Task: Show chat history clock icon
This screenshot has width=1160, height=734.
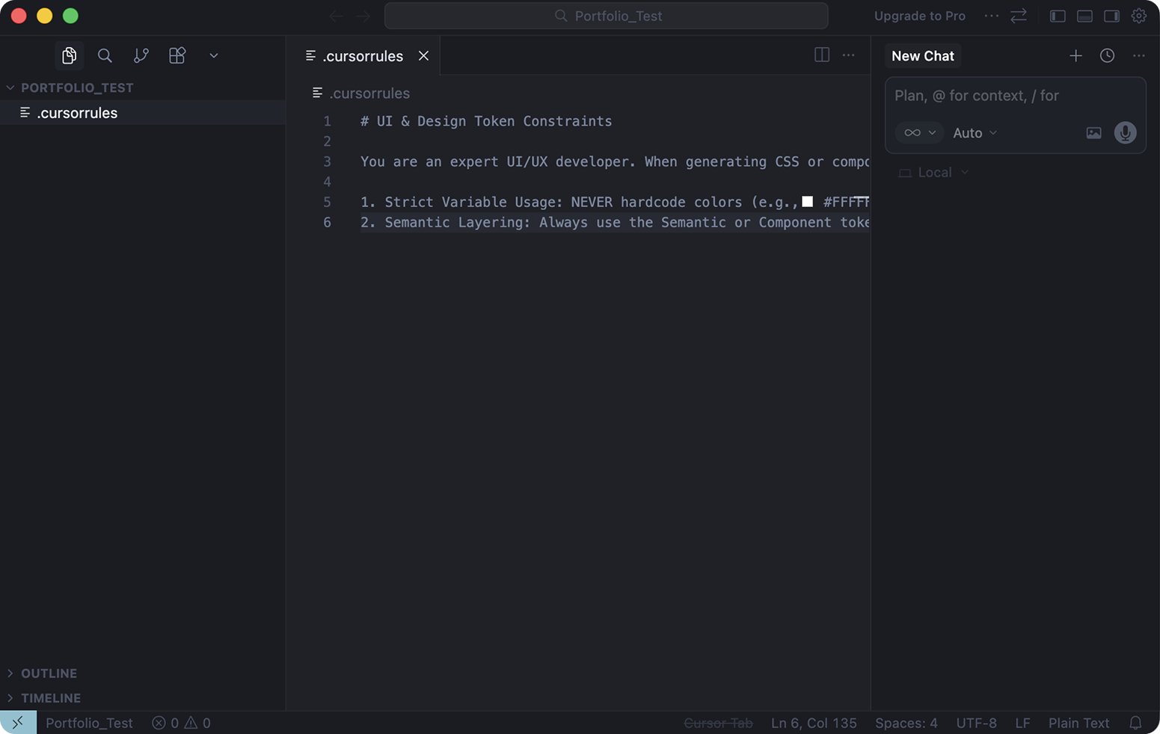Action: tap(1107, 56)
